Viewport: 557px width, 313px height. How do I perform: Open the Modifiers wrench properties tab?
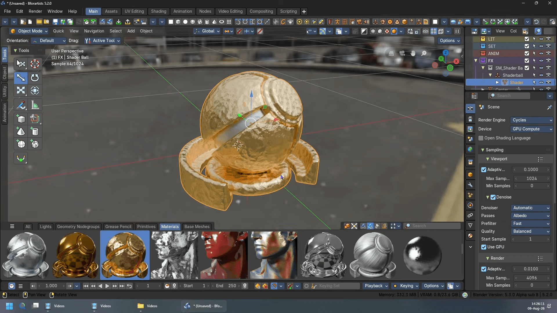click(x=470, y=185)
